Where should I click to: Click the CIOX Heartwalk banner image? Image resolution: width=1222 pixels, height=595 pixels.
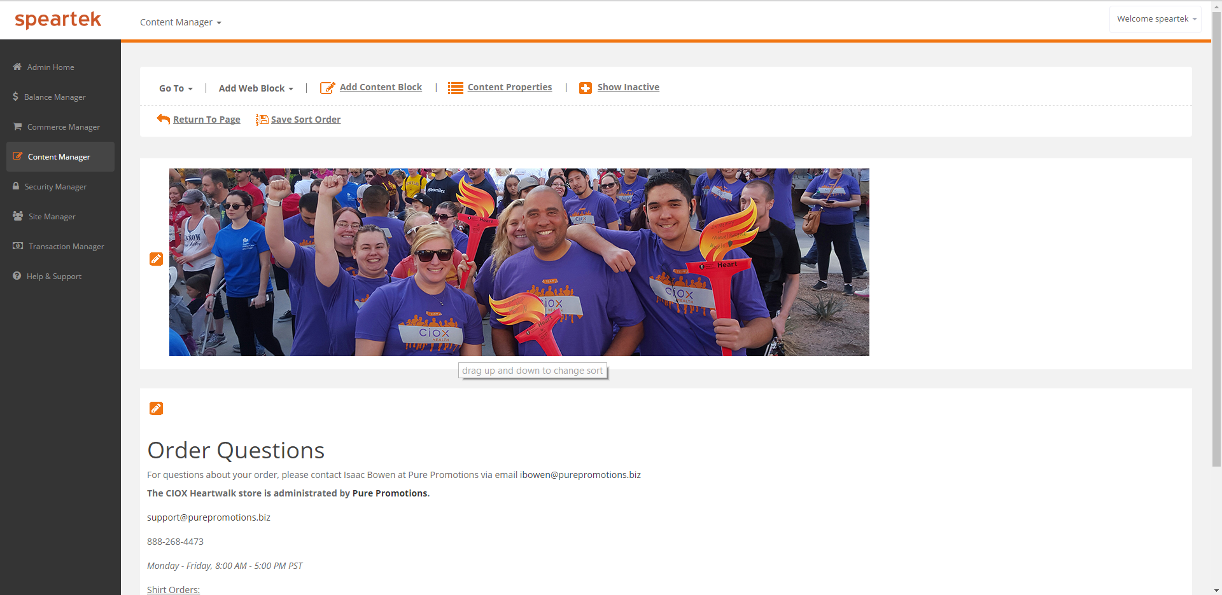point(519,262)
